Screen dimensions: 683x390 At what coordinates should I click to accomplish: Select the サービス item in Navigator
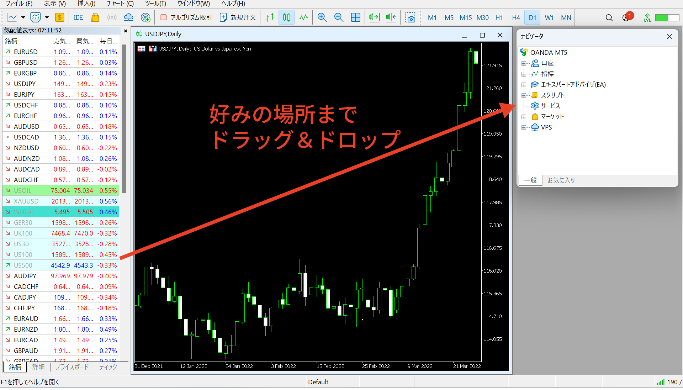tap(550, 106)
